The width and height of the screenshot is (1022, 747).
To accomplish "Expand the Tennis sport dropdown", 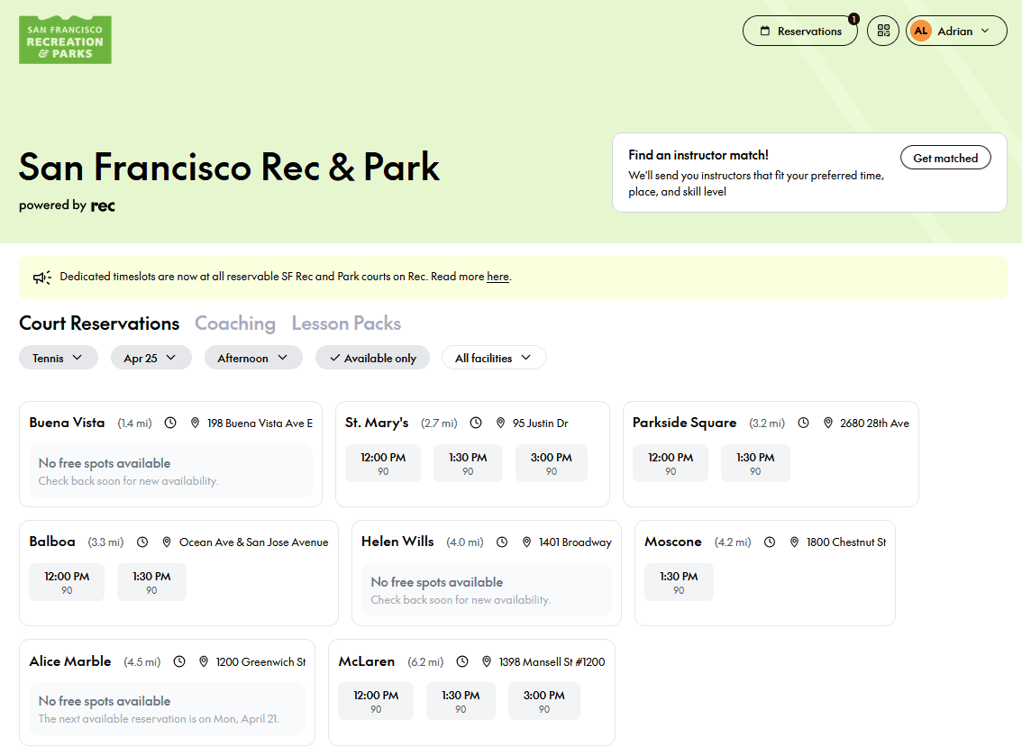I will point(58,358).
